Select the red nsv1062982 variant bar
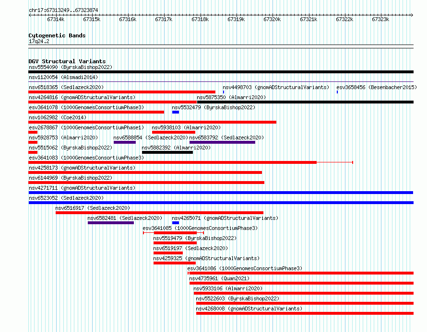 152,122
